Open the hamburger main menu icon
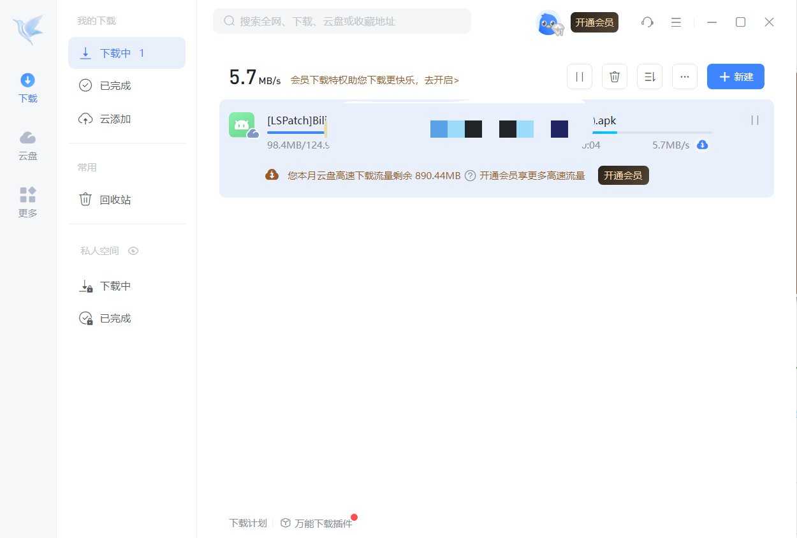 click(676, 22)
